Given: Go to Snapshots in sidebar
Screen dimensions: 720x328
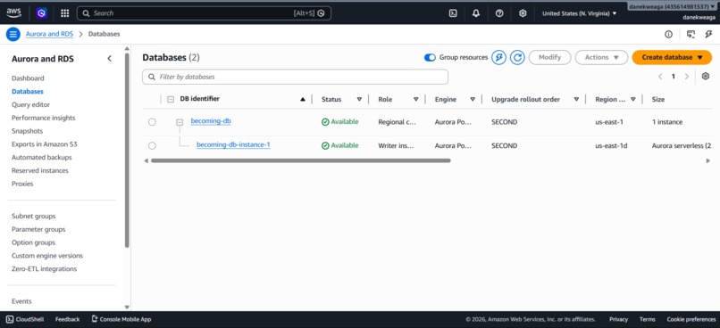Looking at the screenshot, I should pyautogui.click(x=27, y=131).
